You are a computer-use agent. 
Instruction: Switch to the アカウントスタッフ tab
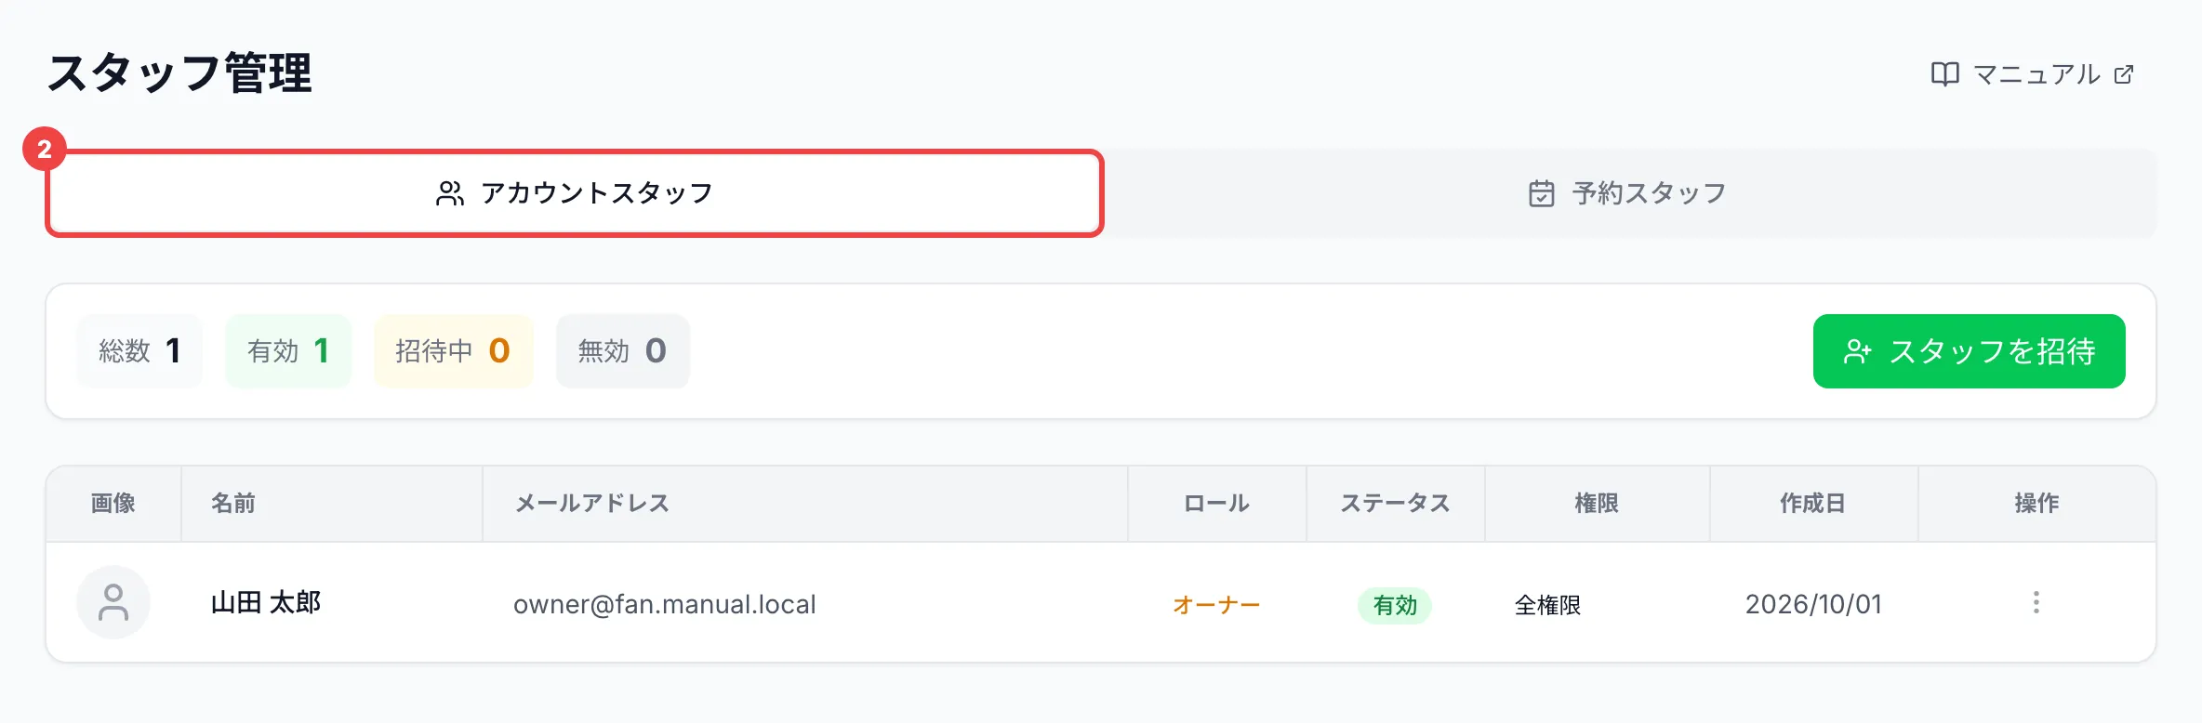pyautogui.click(x=575, y=193)
